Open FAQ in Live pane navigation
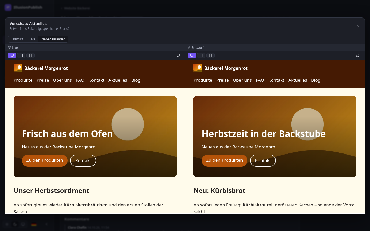This screenshot has width=370, height=231. pos(80,80)
